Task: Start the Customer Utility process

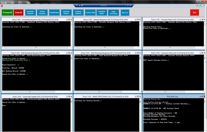Action: click(90, 13)
